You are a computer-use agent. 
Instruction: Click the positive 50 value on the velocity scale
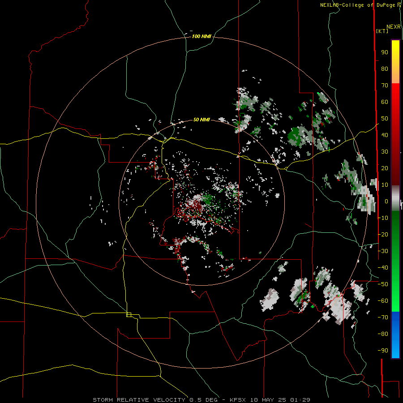pos(385,119)
